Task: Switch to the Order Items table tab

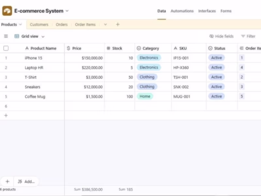Action: pos(85,24)
